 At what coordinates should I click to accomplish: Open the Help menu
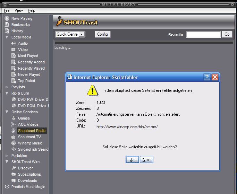(32, 10)
